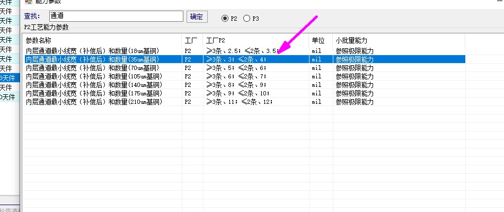Viewport: 504px width, 212px height.
Task: Click 参照极限能力 in the 70um基铜 row
Action: pos(355,68)
